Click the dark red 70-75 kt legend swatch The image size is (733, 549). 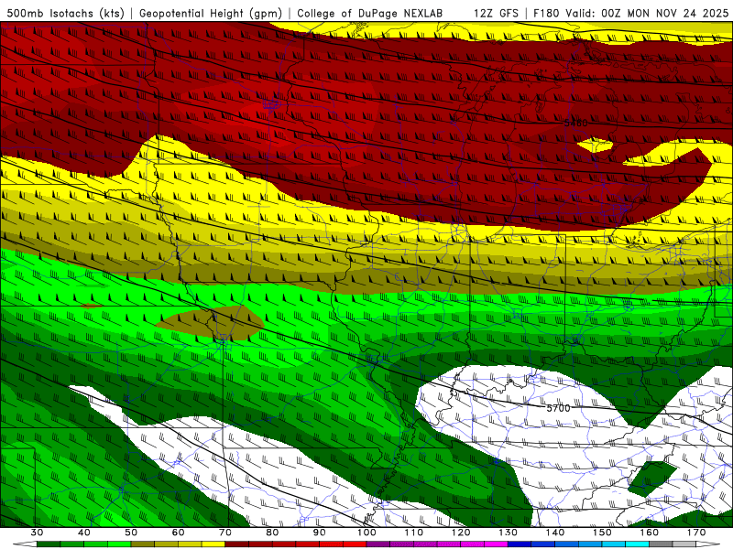click(237, 544)
